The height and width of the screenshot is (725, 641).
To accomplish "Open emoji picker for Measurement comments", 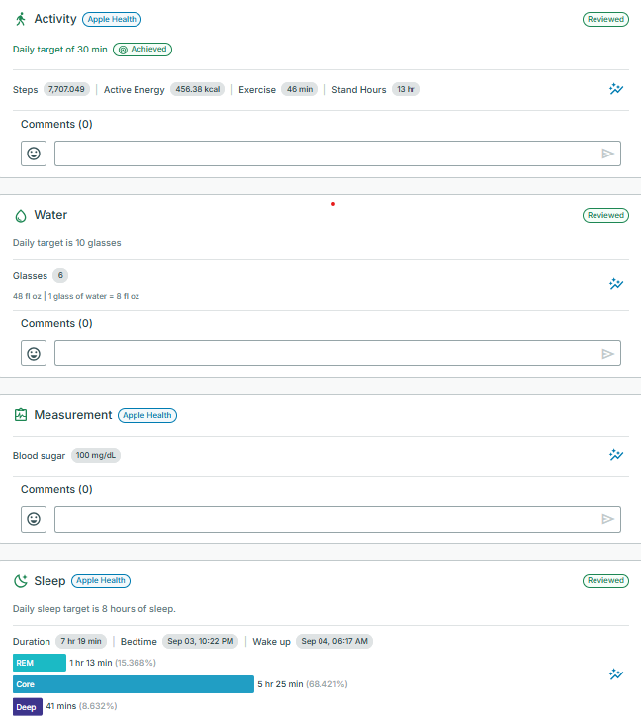I will click(34, 519).
